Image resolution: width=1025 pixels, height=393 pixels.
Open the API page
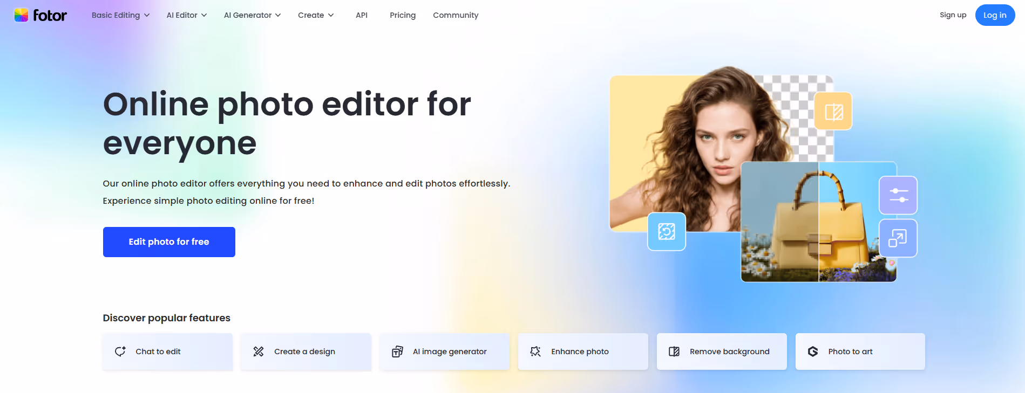click(362, 15)
